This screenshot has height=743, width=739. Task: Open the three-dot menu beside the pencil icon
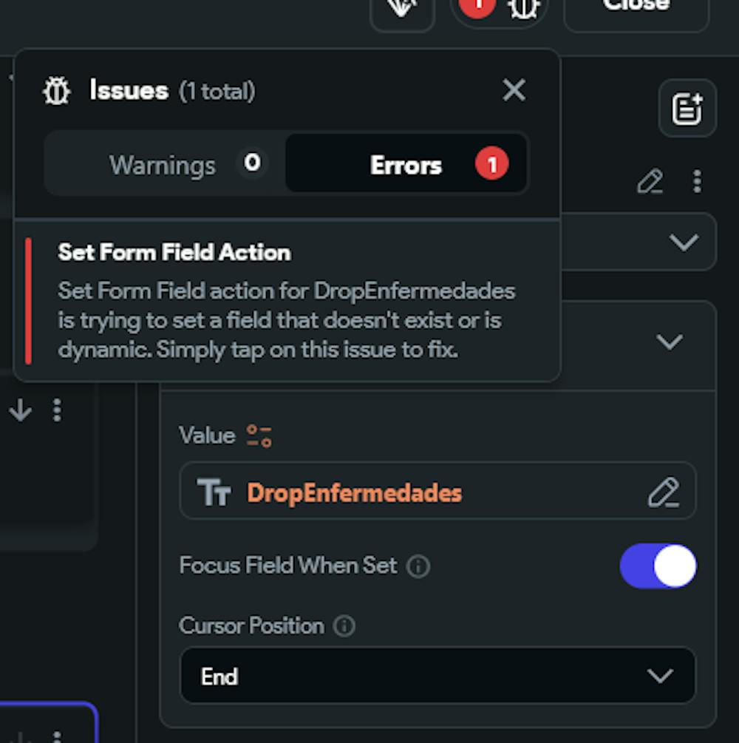click(696, 181)
